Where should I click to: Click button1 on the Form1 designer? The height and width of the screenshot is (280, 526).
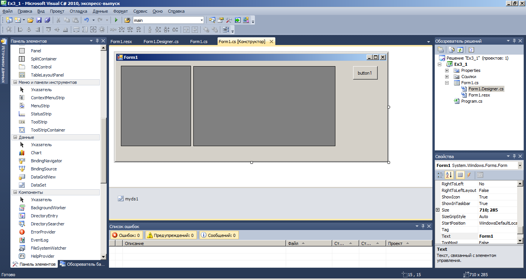(365, 73)
